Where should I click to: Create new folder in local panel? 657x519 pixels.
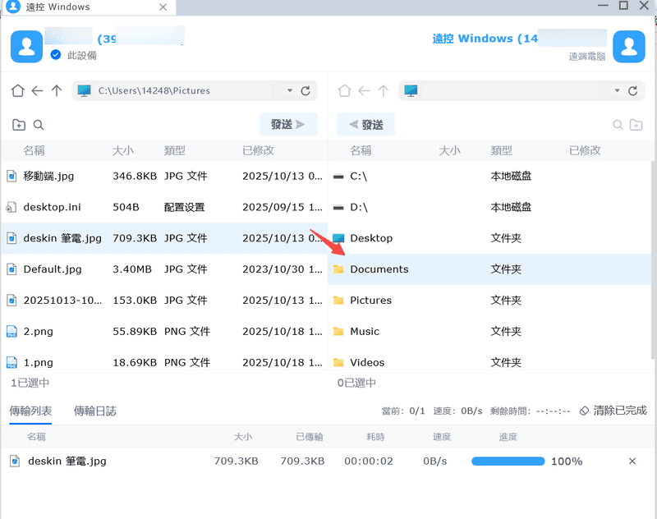[x=19, y=124]
